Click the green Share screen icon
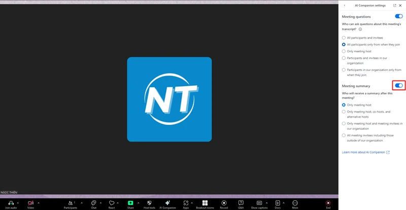The width and height of the screenshot is (406, 210). 130,203
